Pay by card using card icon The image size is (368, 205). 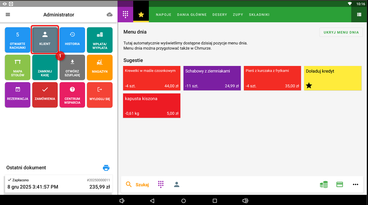coord(340,185)
